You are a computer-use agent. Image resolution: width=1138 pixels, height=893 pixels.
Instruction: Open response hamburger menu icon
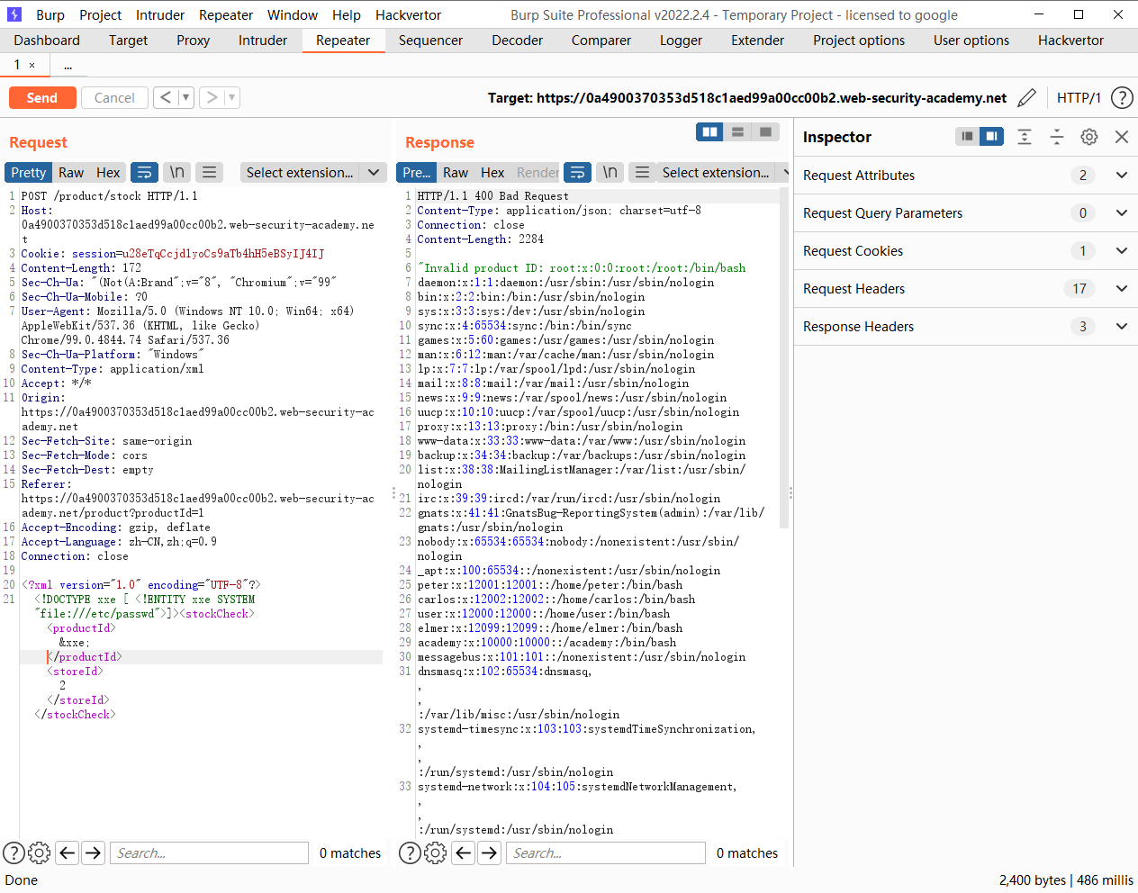[642, 172]
